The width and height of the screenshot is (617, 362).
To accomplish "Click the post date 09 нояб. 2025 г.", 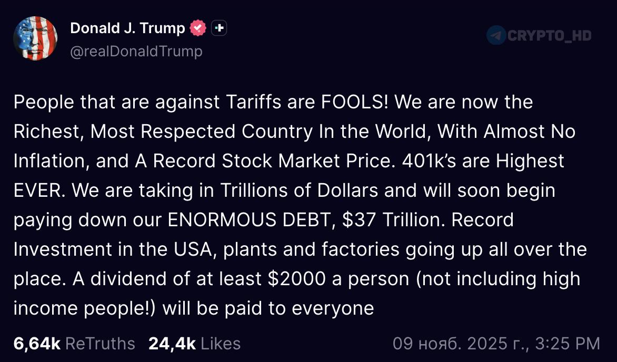I will pyautogui.click(x=460, y=344).
